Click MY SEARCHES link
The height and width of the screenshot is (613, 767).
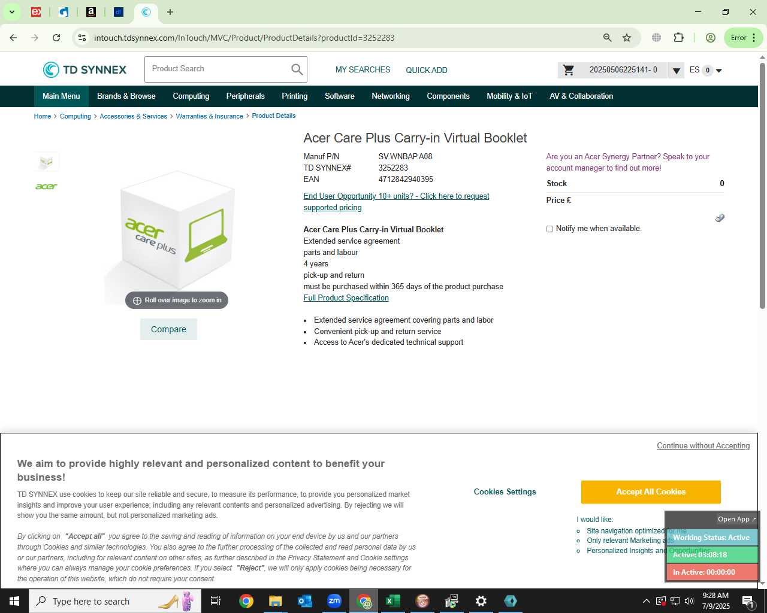pyautogui.click(x=363, y=70)
